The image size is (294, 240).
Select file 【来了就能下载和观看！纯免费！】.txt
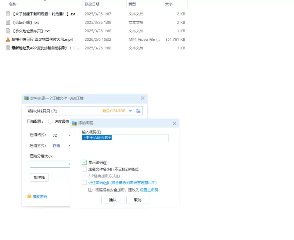pos(43,14)
